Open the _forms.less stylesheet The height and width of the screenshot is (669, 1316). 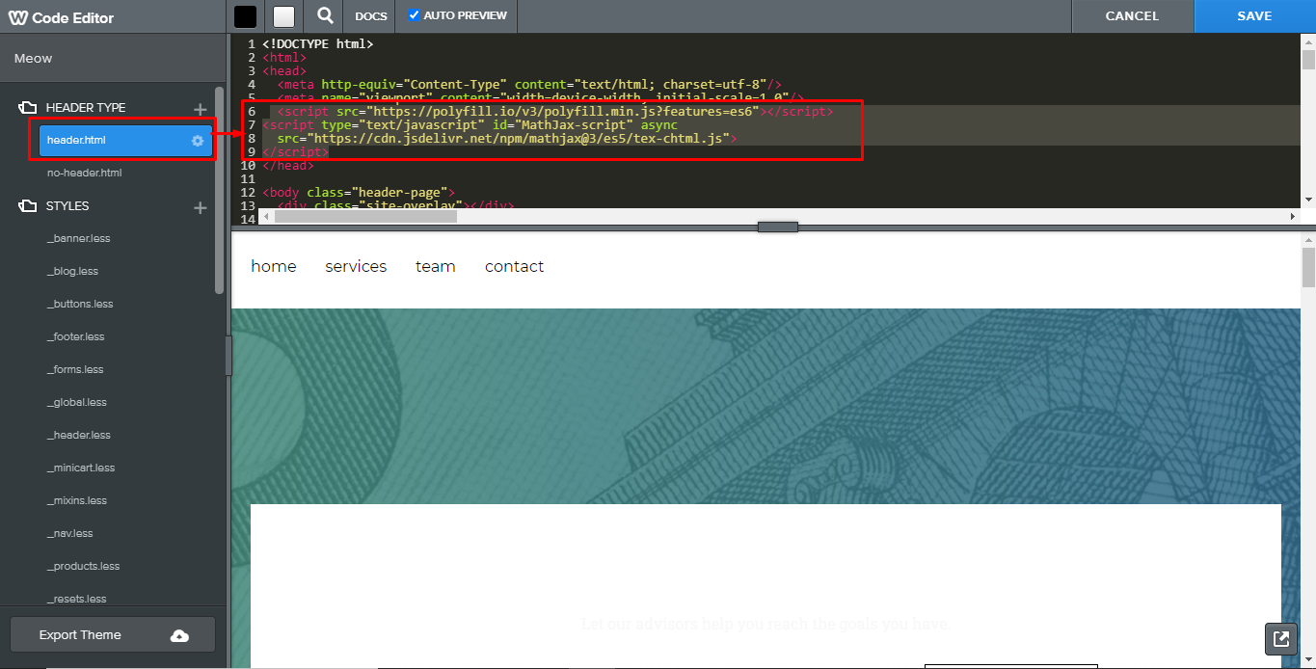point(75,370)
